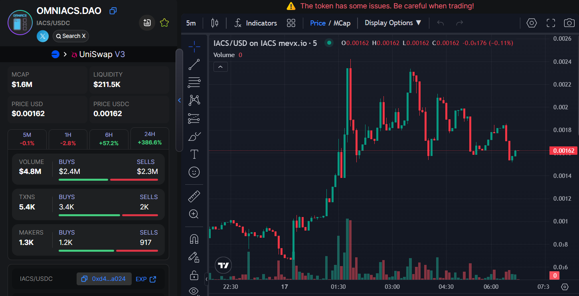Toggle visibility of all drawings
The width and height of the screenshot is (579, 296).
click(194, 291)
